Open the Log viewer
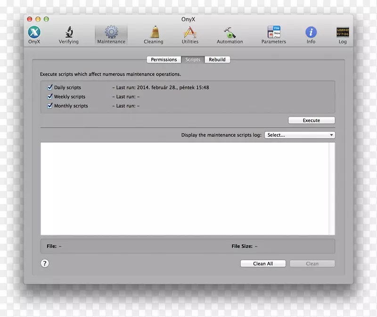377x317 pixels. click(x=343, y=35)
